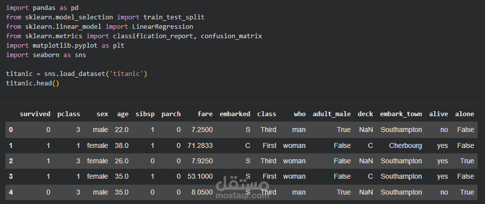Click the deck value 'NaN' in row 0
This screenshot has height=204, width=485.
(x=366, y=130)
